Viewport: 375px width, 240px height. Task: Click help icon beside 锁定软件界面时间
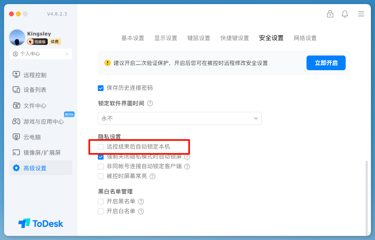[150, 103]
